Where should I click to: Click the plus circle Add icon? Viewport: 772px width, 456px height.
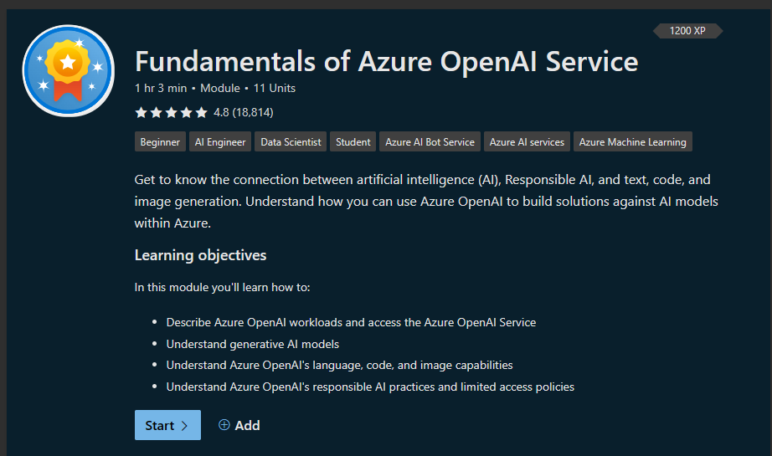point(224,425)
